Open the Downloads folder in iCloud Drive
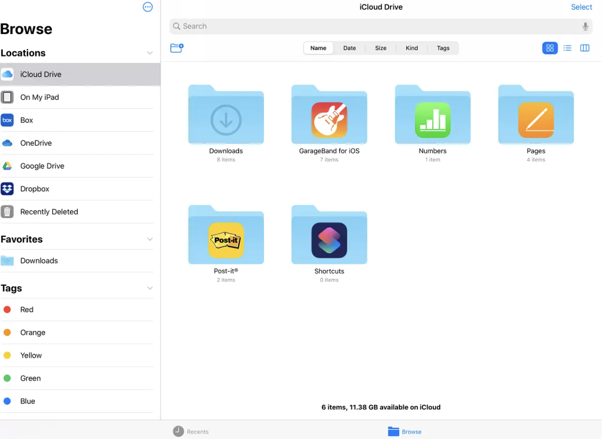 click(226, 115)
